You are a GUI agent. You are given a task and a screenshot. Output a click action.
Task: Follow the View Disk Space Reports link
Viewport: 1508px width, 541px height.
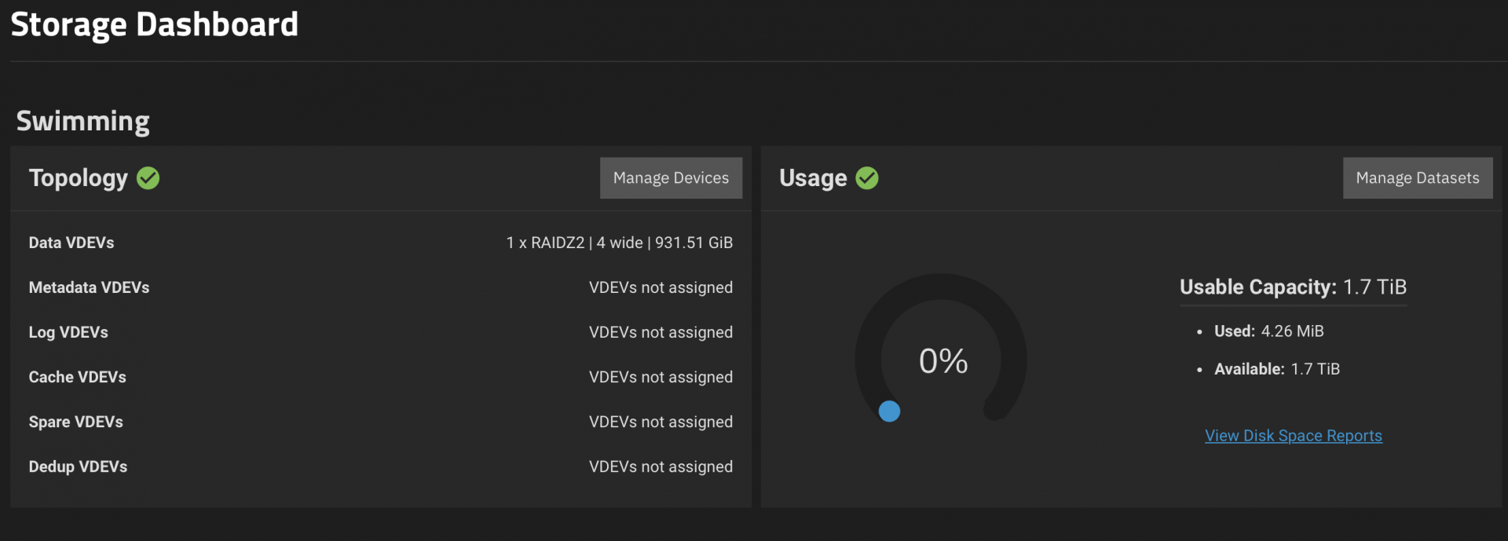[x=1293, y=436]
